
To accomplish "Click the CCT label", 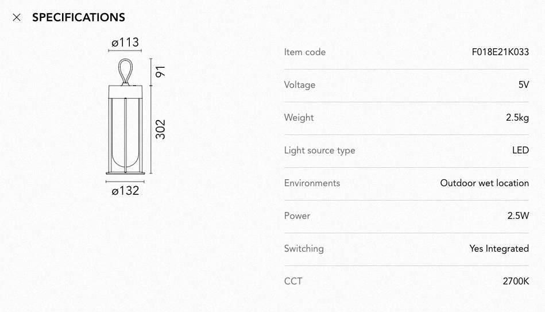I will pyautogui.click(x=293, y=281).
